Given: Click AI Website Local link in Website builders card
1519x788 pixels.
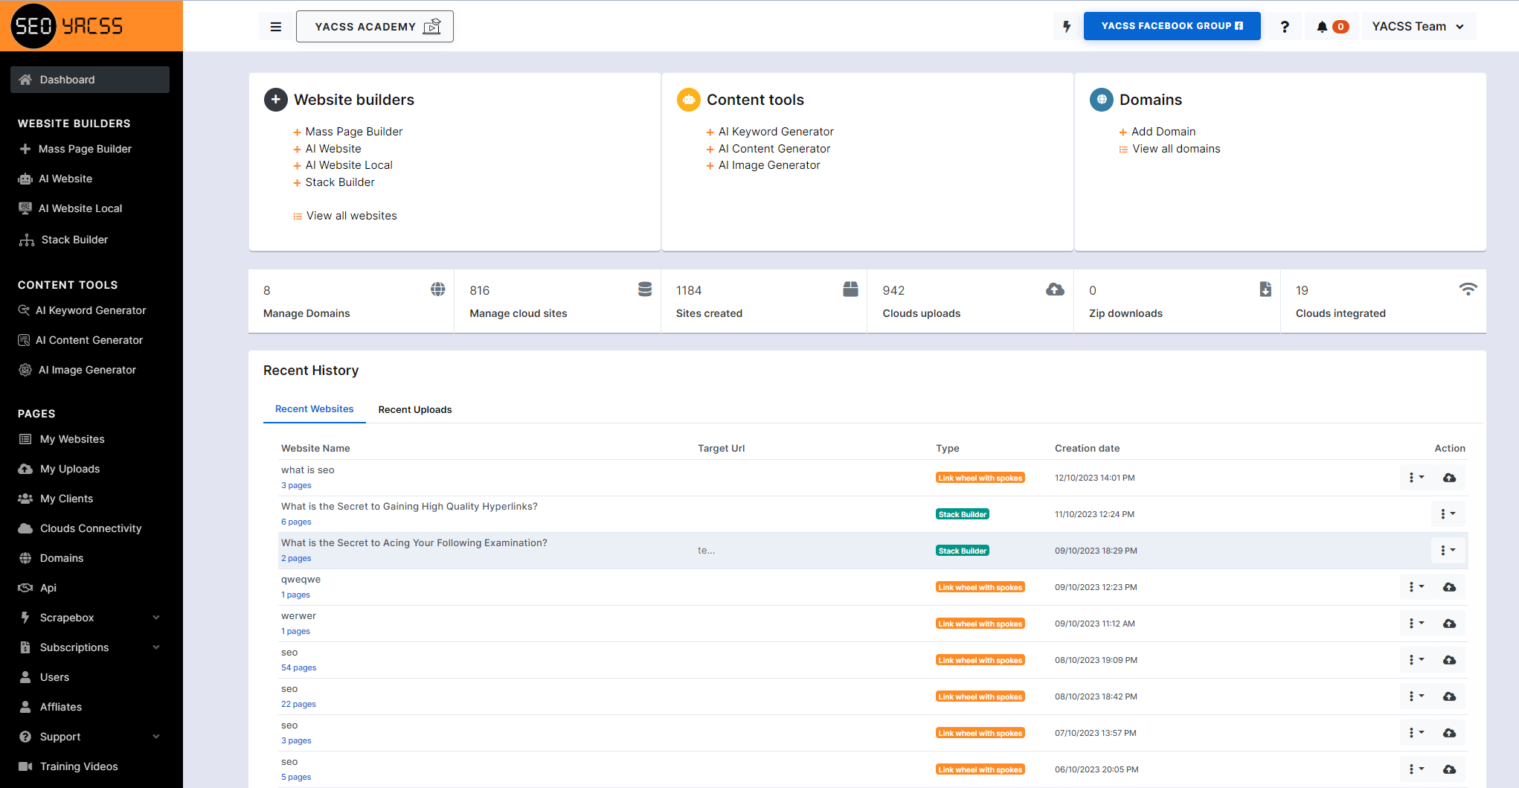Looking at the screenshot, I should click(x=349, y=165).
